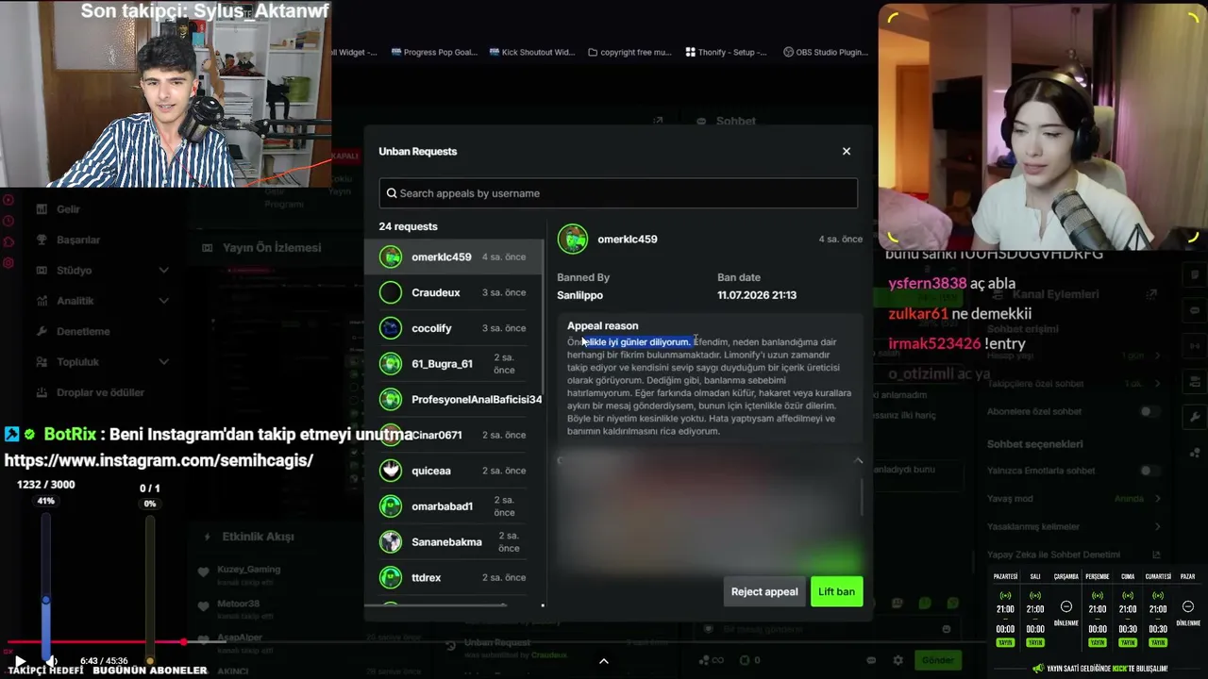Click cocolify avatar in request list
Screen dimensions: 1208x679
click(x=391, y=328)
